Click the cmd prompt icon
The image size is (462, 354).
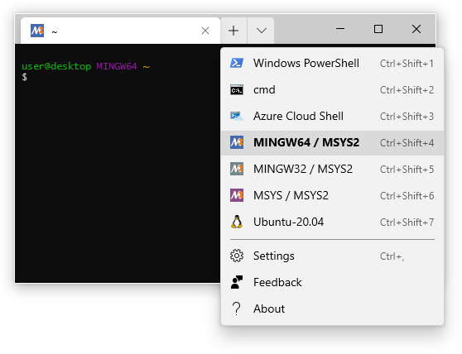coord(237,90)
